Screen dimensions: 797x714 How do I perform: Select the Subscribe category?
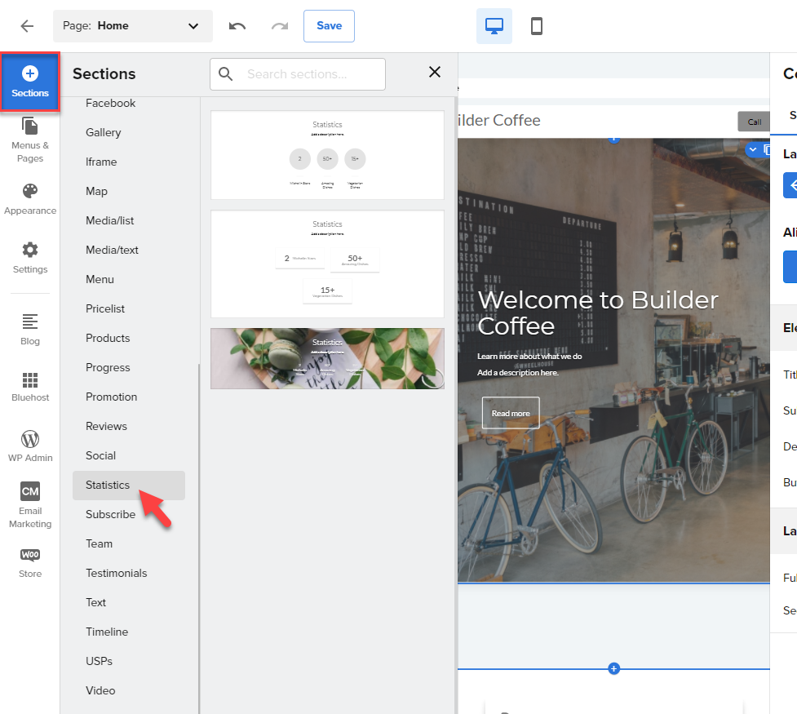click(110, 515)
